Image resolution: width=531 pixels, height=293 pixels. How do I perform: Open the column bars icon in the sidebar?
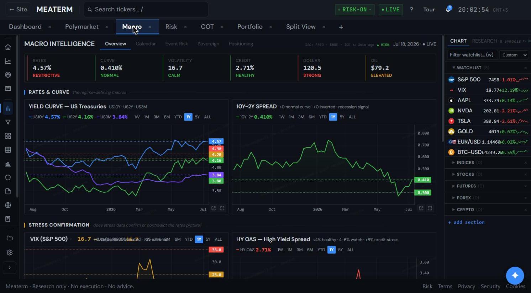(8, 164)
